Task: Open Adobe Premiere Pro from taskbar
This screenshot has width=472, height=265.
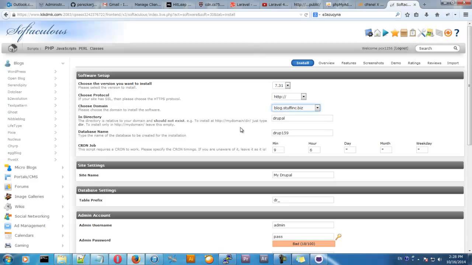Action: pyautogui.click(x=246, y=259)
